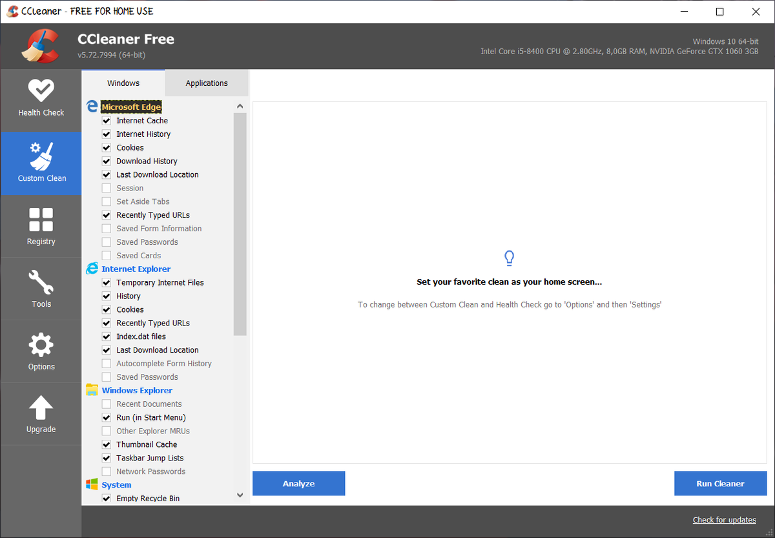This screenshot has height=538, width=775.
Task: Open the Registry cleaner section
Action: (x=41, y=226)
